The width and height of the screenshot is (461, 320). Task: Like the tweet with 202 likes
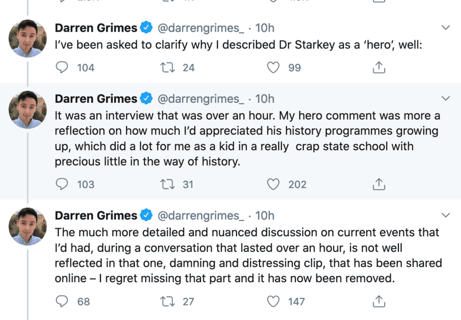pos(274,184)
